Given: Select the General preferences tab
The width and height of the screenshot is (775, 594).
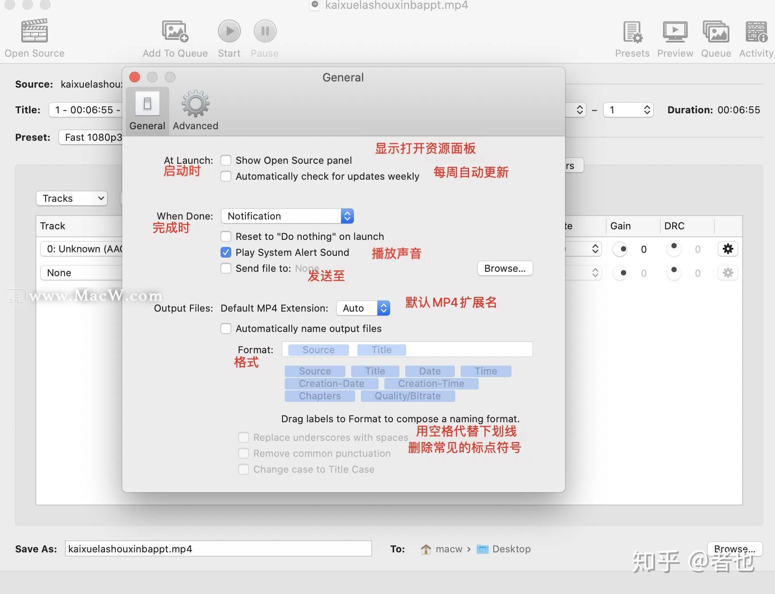Looking at the screenshot, I should click(147, 110).
